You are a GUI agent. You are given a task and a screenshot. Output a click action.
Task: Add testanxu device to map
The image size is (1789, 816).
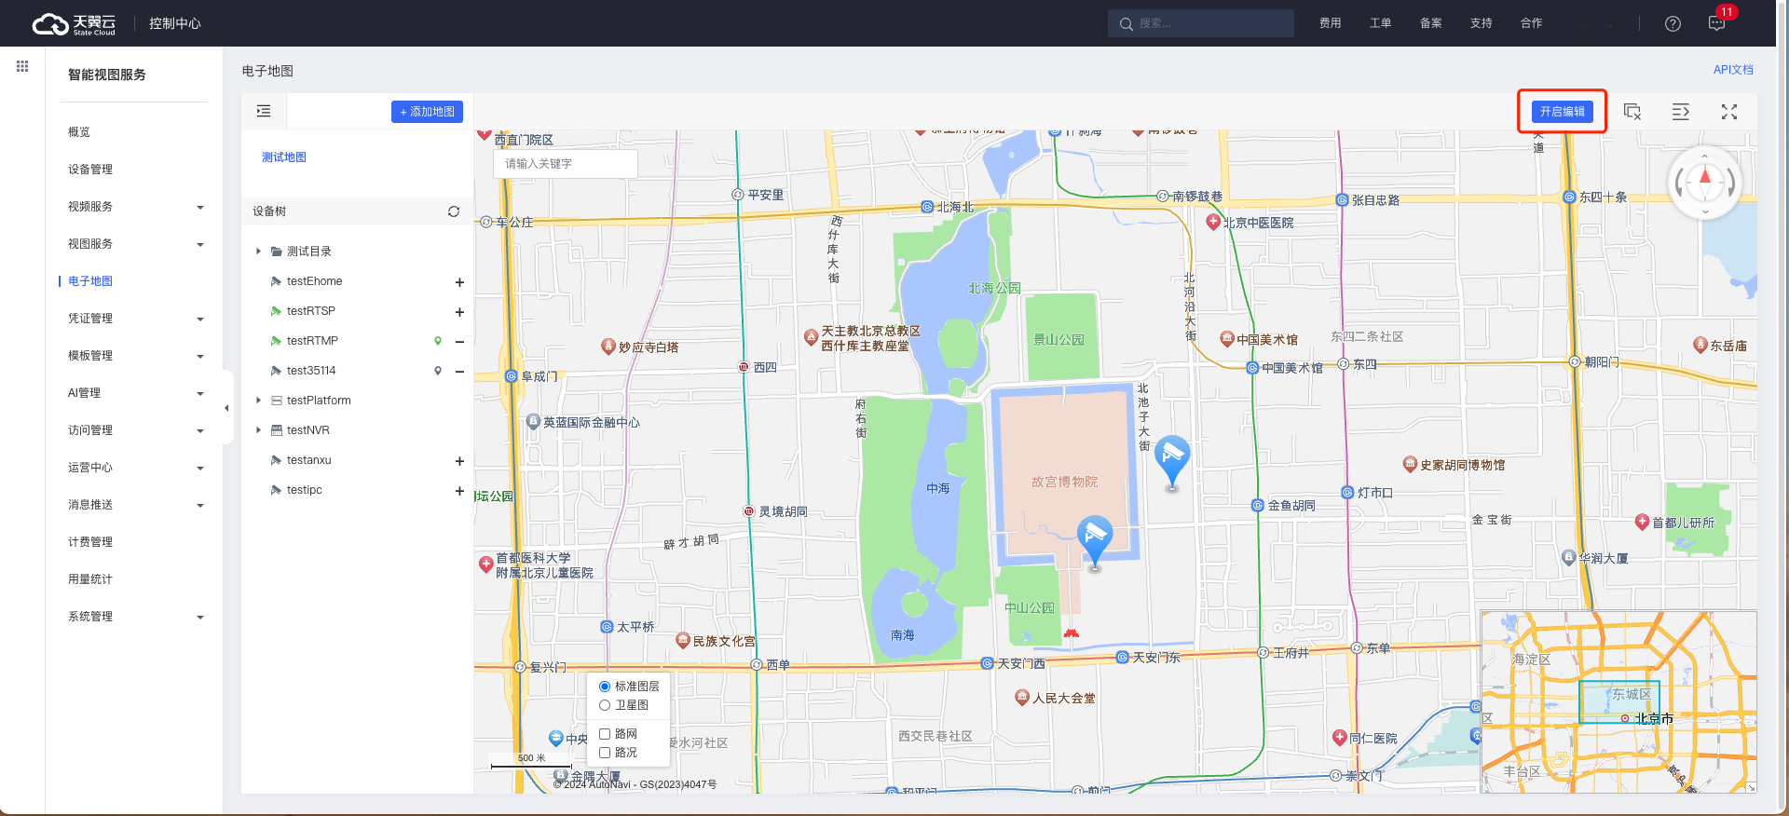459,461
